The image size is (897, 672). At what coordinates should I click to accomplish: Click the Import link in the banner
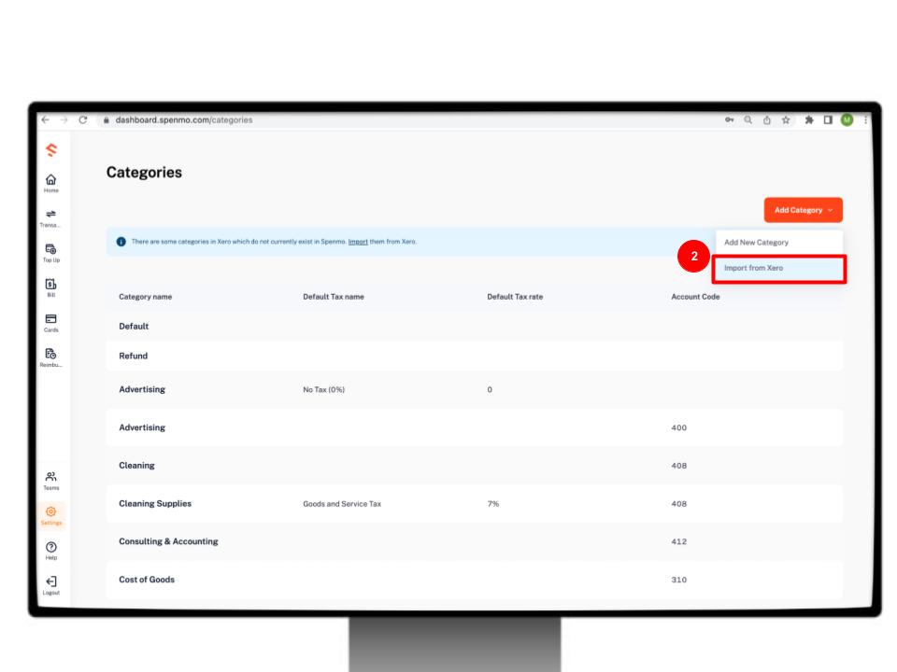(x=358, y=242)
